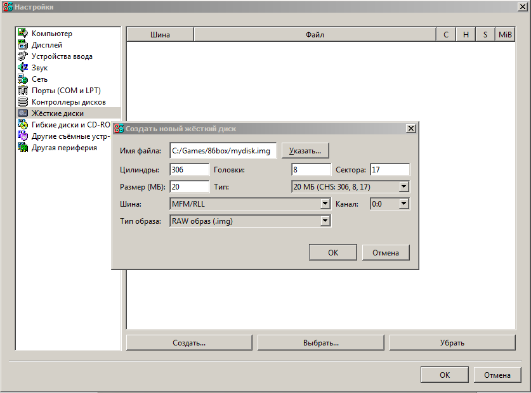Click the Указать... browse button
The height and width of the screenshot is (393, 531).
[305, 151]
